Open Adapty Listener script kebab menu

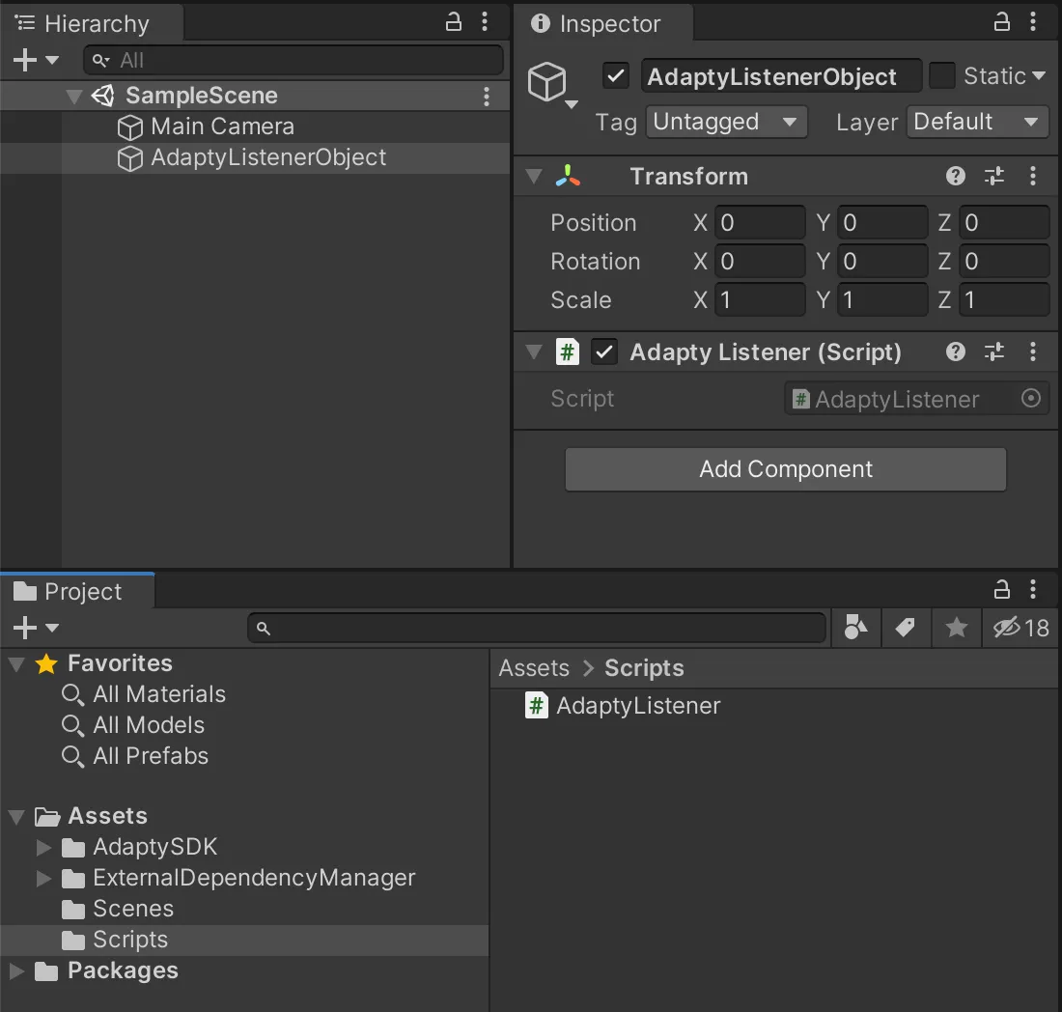(1033, 351)
